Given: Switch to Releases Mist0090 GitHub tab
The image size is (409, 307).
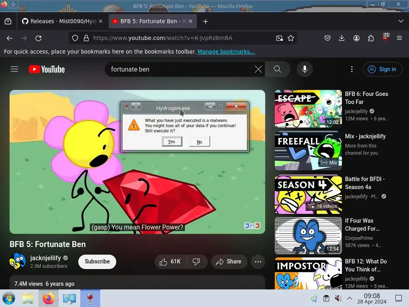Looking at the screenshot, I should 59,21.
